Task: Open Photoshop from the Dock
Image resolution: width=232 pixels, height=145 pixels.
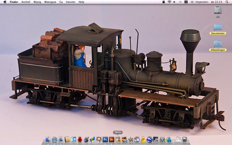Action: coord(105,139)
